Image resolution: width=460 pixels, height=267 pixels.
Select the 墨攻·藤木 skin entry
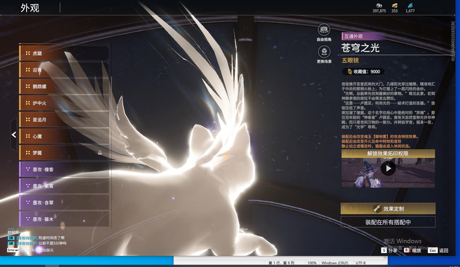(64, 219)
